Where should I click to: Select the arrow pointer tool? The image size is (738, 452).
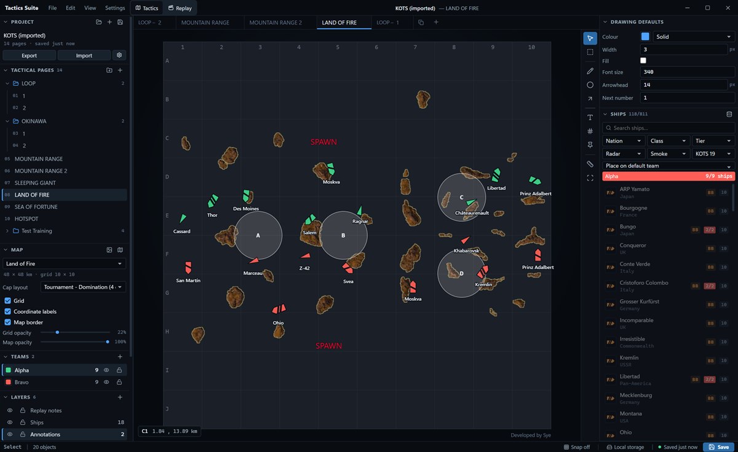[x=590, y=38]
